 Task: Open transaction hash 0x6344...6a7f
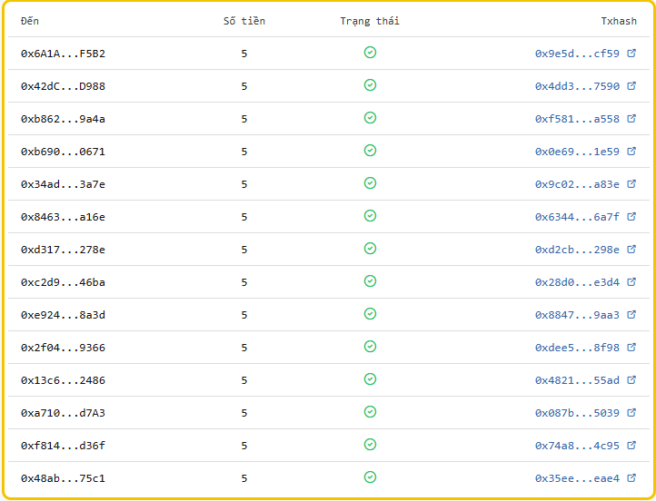(x=577, y=217)
